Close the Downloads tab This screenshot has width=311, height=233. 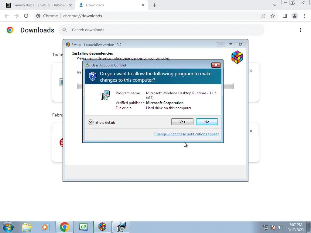143,5
